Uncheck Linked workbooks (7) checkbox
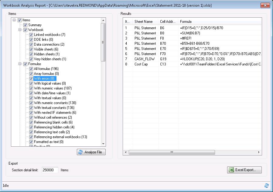 tap(31, 35)
